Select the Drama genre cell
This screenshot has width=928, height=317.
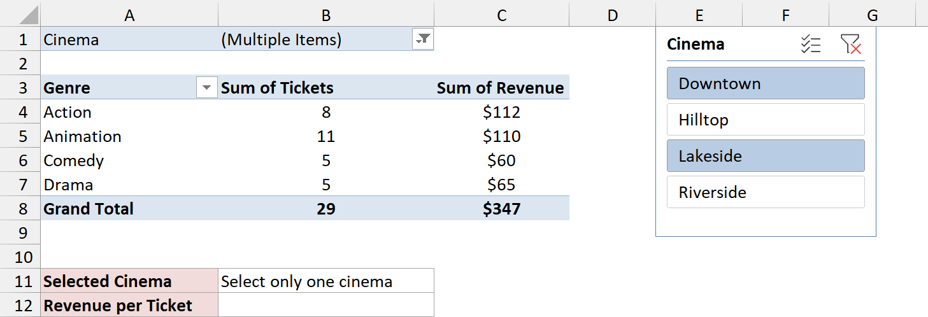click(x=129, y=185)
